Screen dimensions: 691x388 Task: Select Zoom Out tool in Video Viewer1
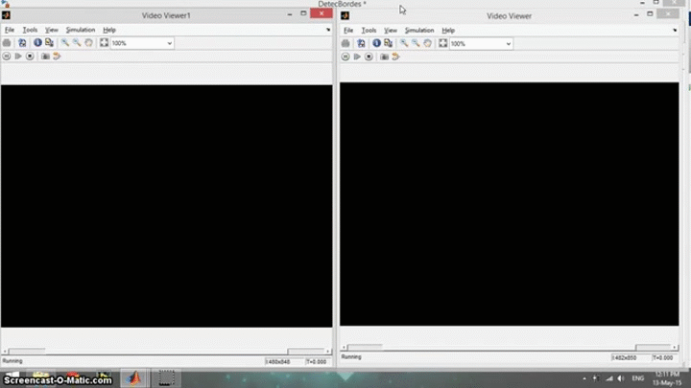pos(77,43)
